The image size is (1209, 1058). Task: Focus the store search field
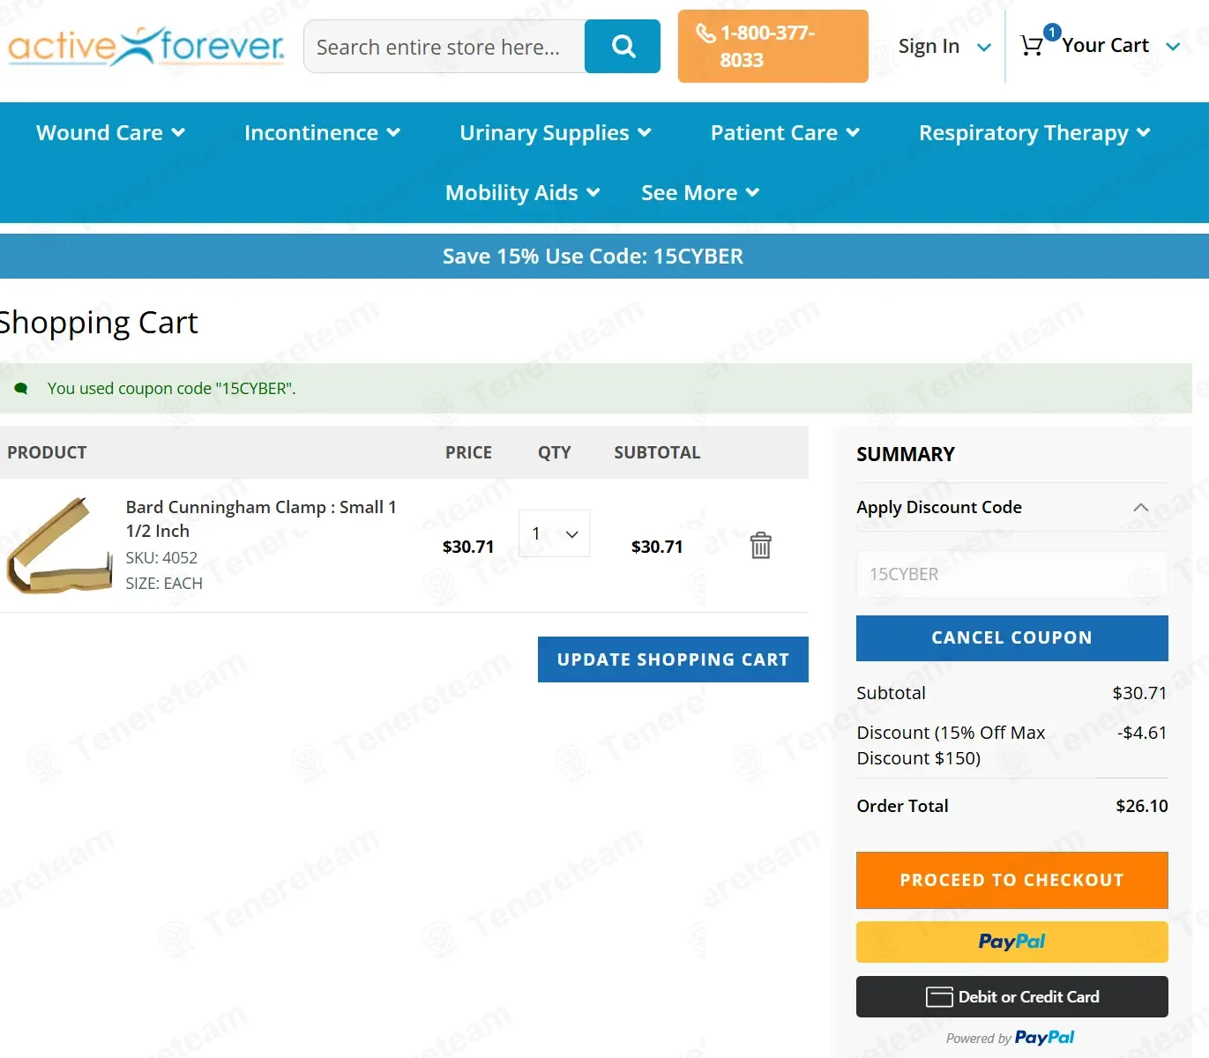pyautogui.click(x=444, y=47)
